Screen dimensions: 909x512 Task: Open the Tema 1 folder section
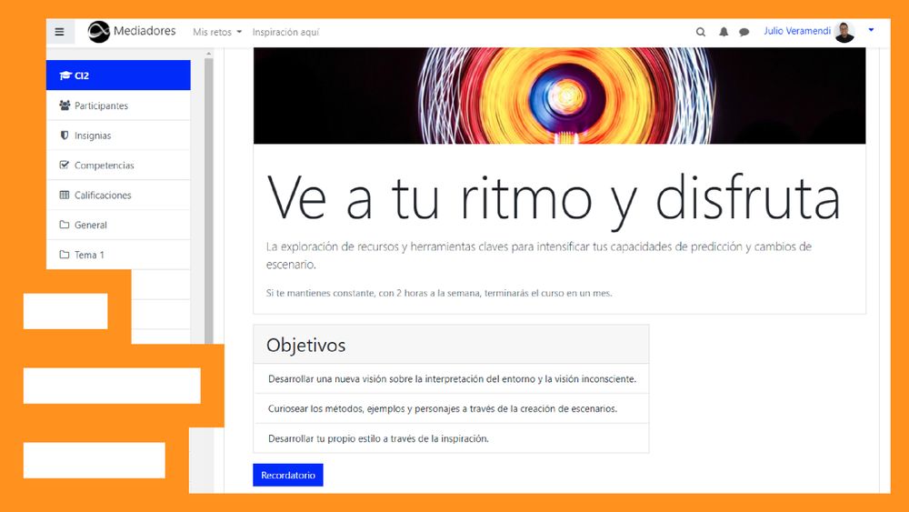click(89, 255)
